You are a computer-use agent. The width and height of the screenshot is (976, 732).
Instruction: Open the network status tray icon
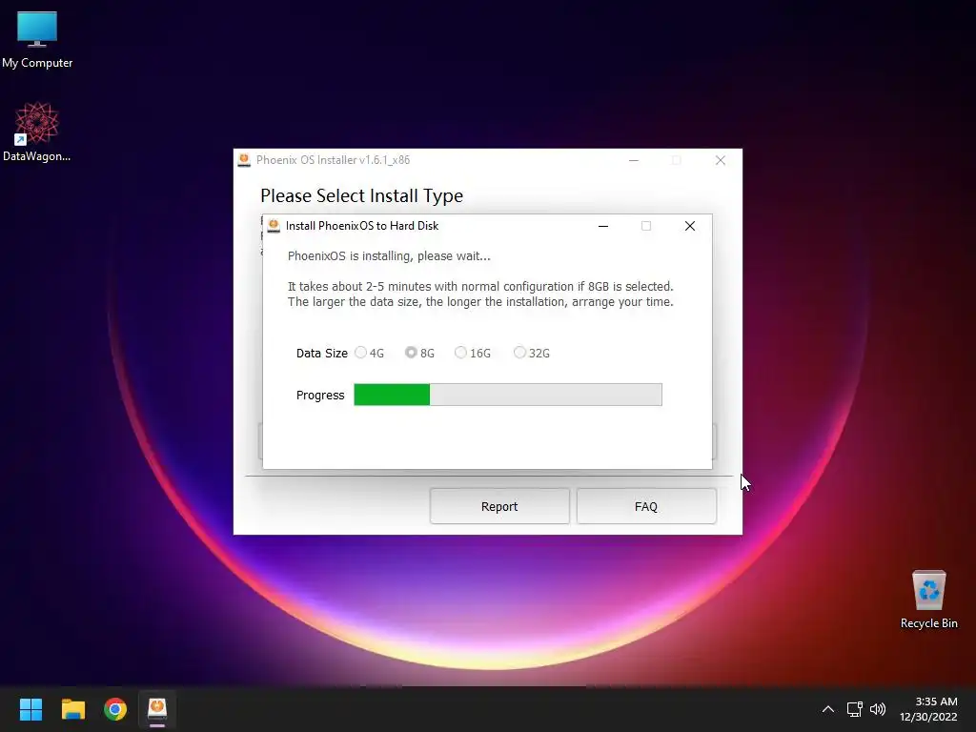click(x=855, y=709)
